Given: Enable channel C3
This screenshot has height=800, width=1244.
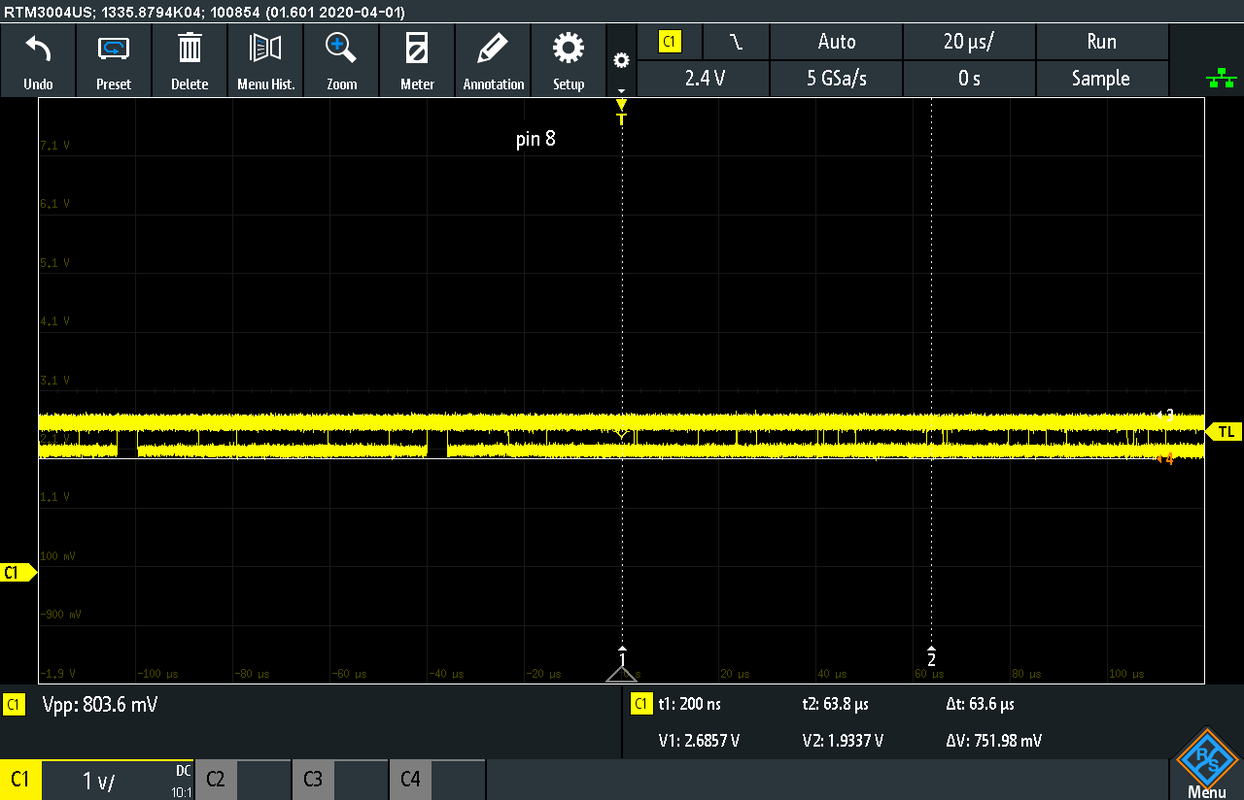Looking at the screenshot, I should pos(313,780).
